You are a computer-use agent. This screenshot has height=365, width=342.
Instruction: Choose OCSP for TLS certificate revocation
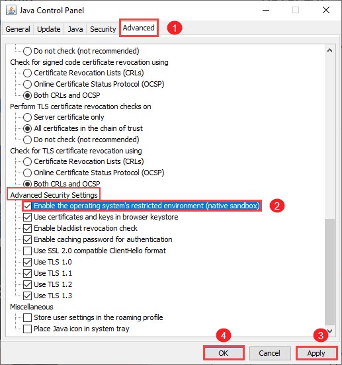tap(28, 173)
